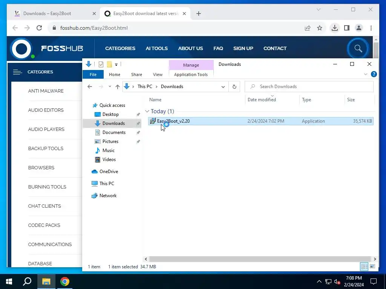The height and width of the screenshot is (289, 386).
Task: Click the horizontal scrollbar in the file list
Action: [260, 259]
